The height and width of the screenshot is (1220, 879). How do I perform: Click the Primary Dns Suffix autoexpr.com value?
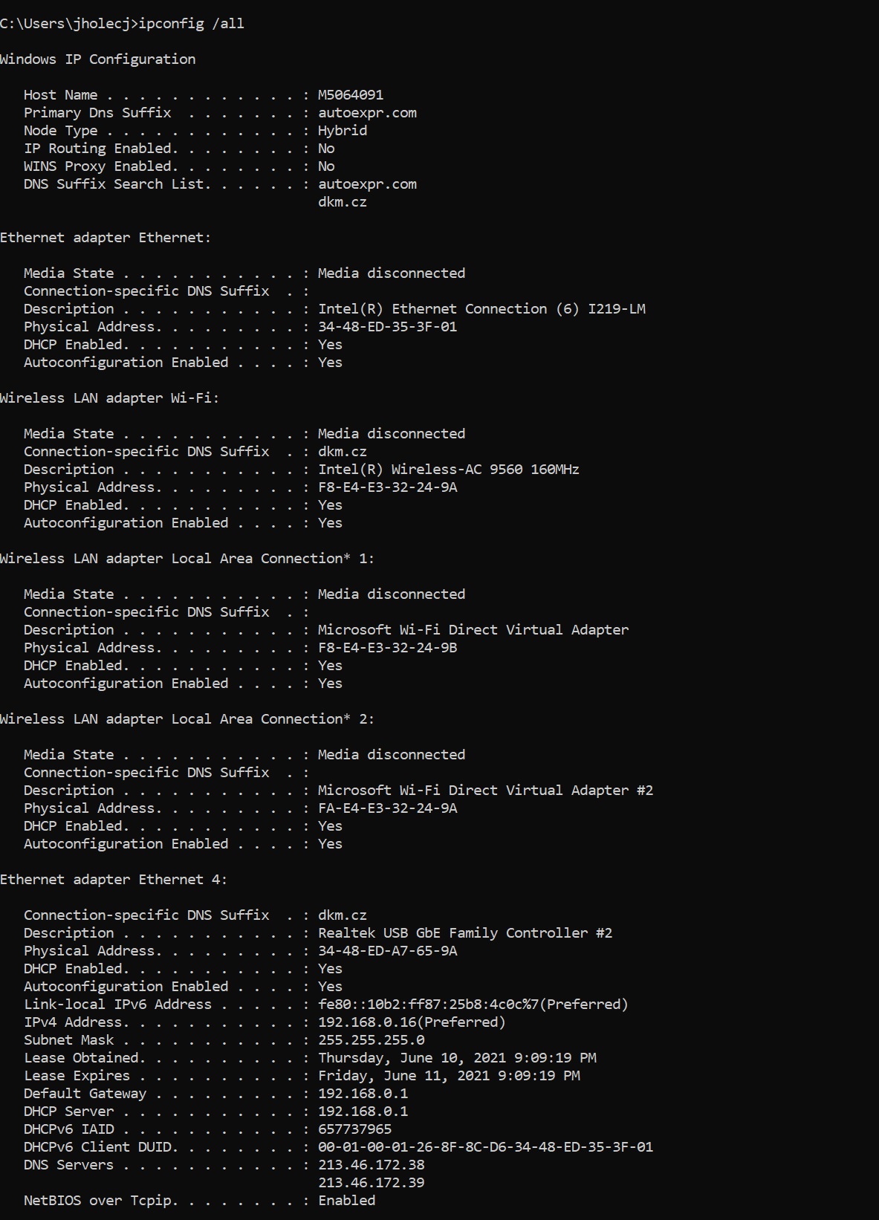tap(367, 113)
